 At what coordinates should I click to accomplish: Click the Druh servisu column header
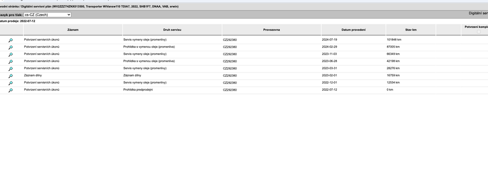(x=172, y=30)
